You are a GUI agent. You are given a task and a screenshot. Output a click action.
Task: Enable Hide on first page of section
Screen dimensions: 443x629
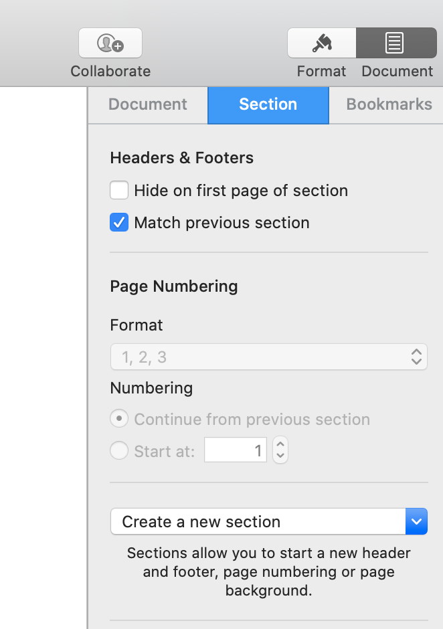[119, 191]
